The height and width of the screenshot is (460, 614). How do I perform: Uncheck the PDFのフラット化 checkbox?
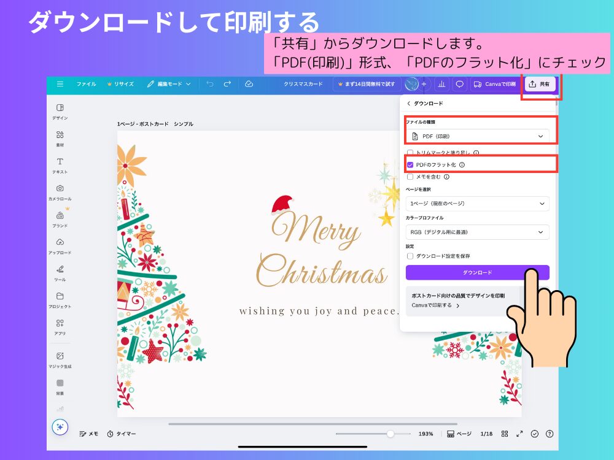click(x=410, y=165)
